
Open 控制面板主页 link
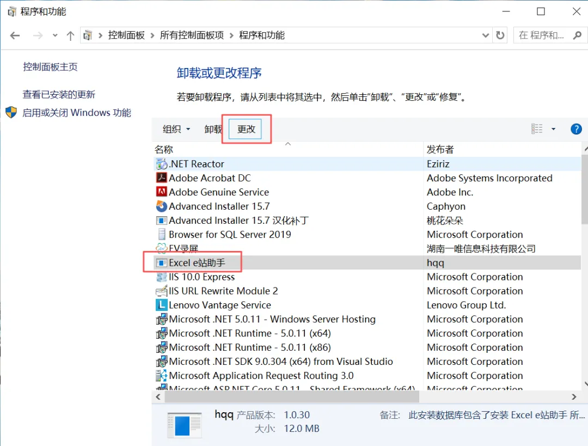(50, 67)
